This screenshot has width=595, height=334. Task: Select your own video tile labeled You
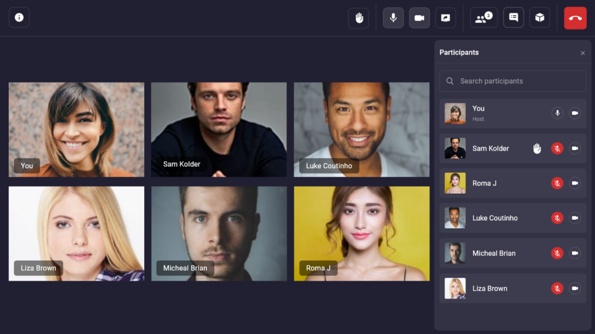[x=76, y=129]
